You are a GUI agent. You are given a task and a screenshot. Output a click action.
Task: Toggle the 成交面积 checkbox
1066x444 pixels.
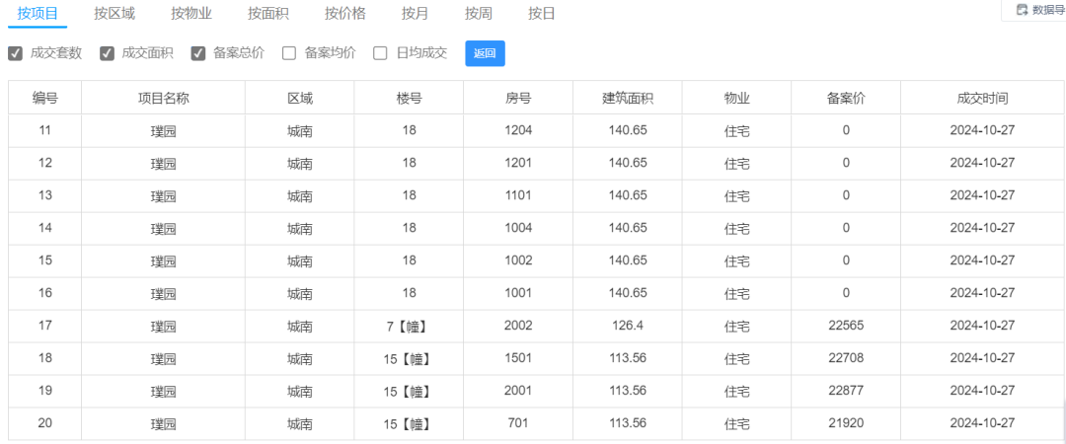(x=108, y=53)
